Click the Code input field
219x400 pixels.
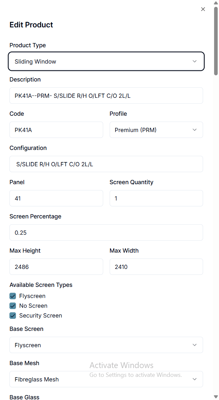pyautogui.click(x=56, y=130)
